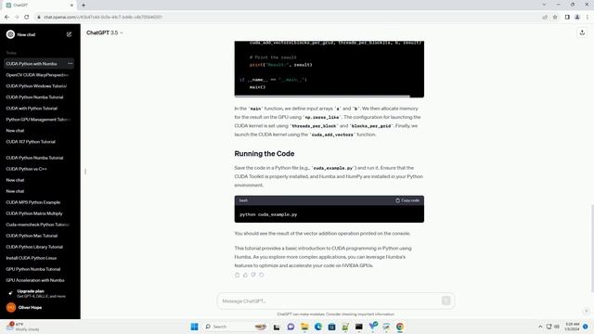Open a new browser tab with plus button
The width and height of the screenshot is (594, 334).
click(84, 6)
